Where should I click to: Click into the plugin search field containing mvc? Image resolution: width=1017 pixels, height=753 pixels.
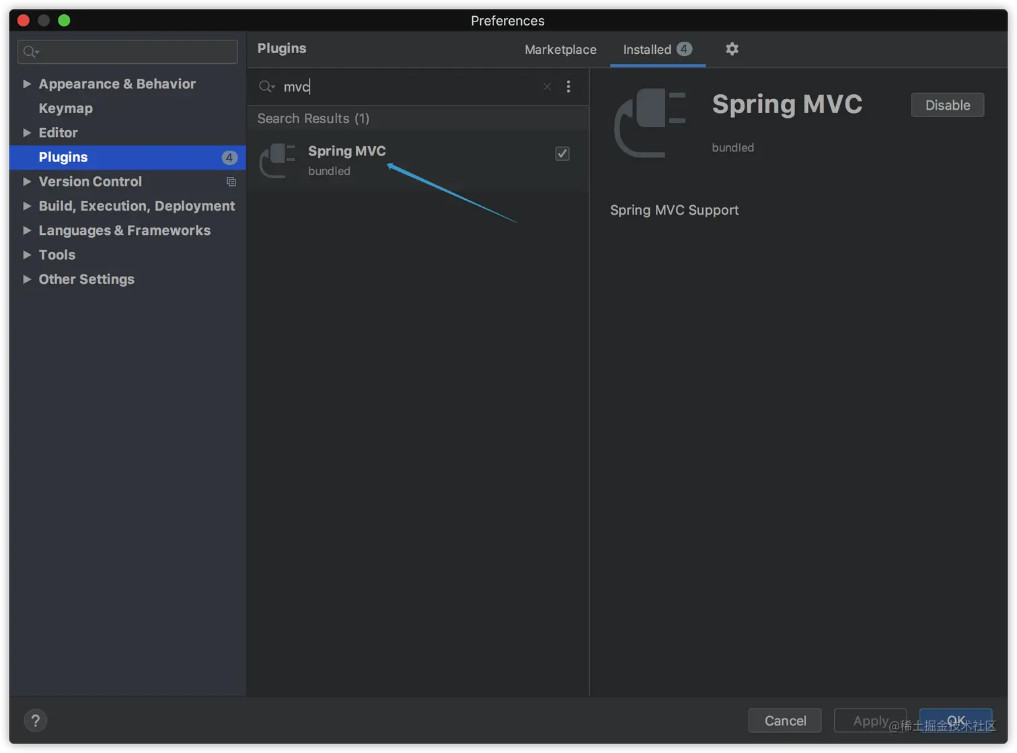point(410,87)
